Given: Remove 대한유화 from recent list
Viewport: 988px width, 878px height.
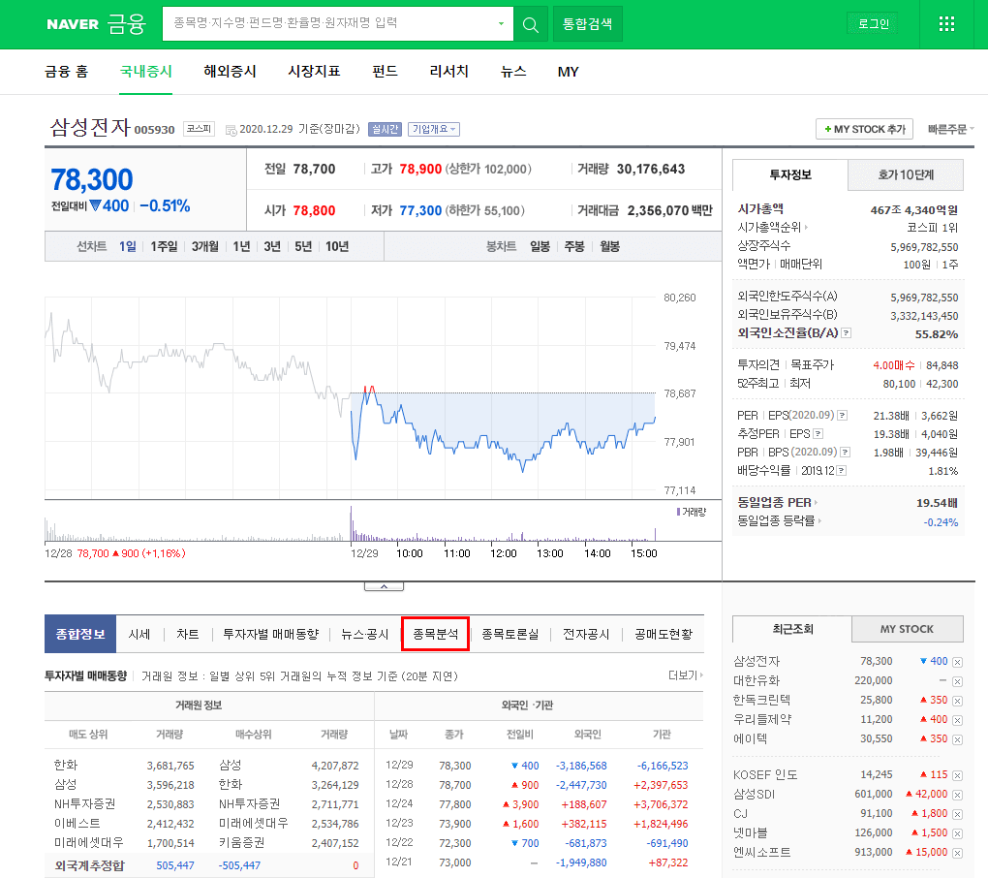Looking at the screenshot, I should point(957,681).
